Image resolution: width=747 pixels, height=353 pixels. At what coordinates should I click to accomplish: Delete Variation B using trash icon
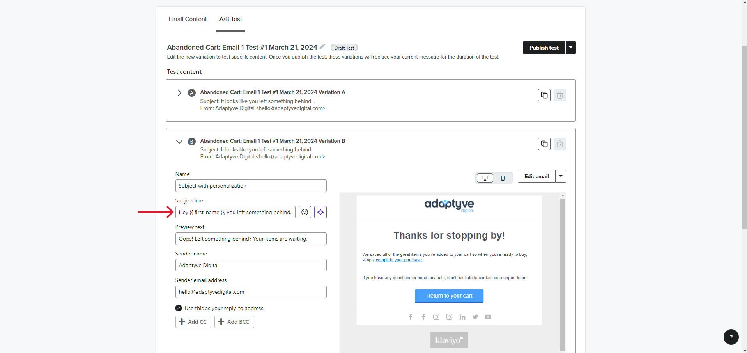[559, 144]
